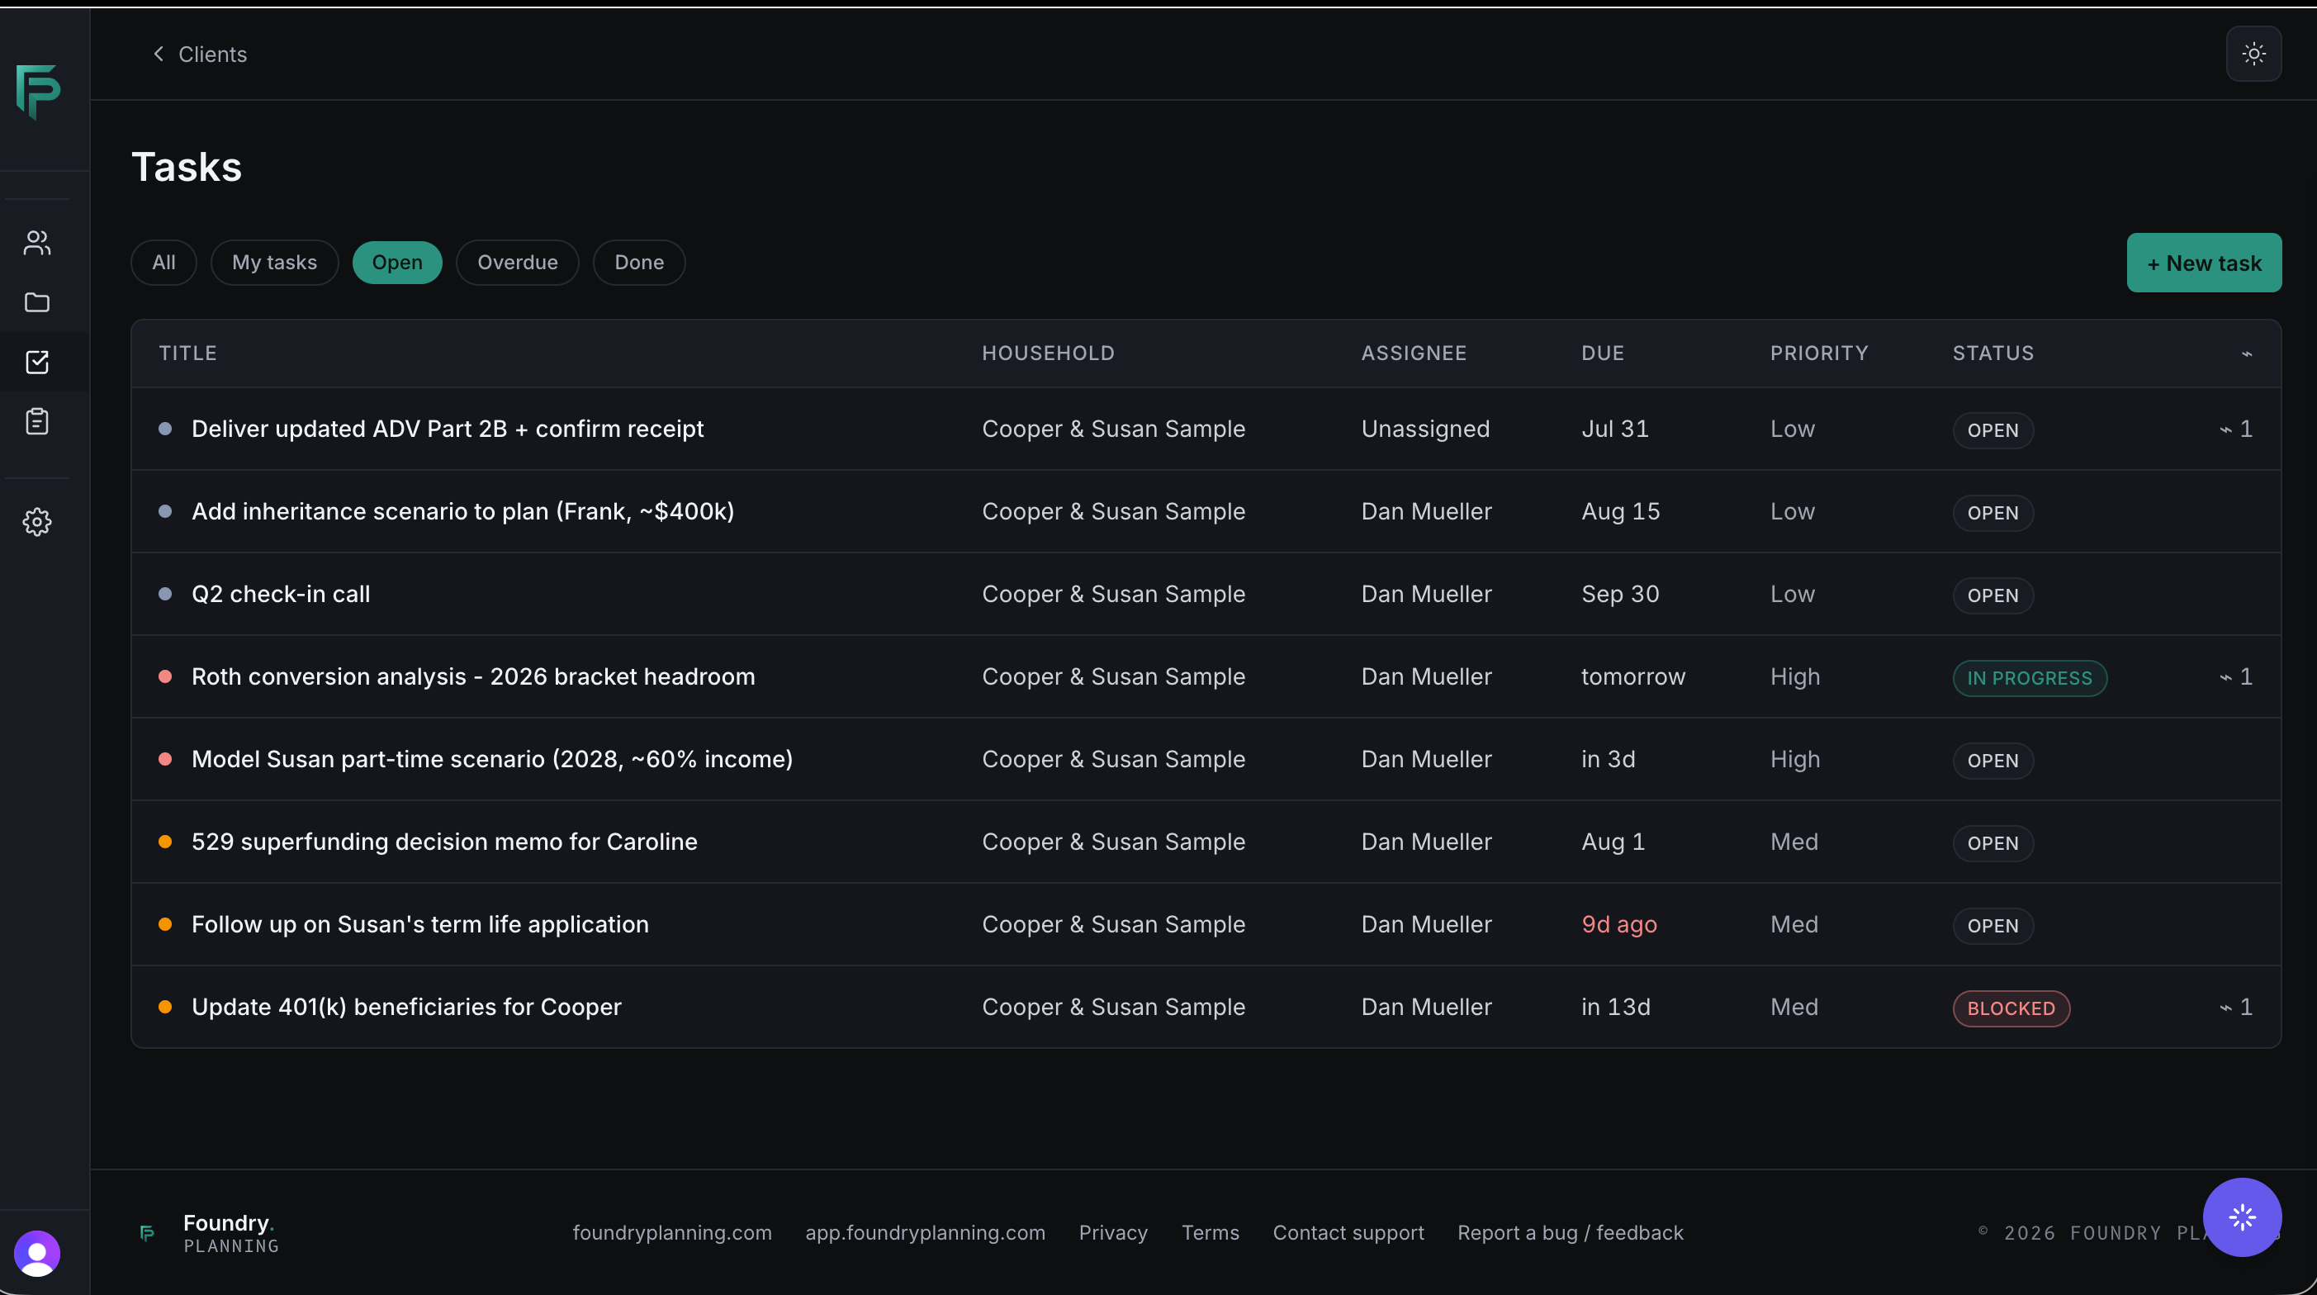Open the settings gear in sidebar

(37, 522)
